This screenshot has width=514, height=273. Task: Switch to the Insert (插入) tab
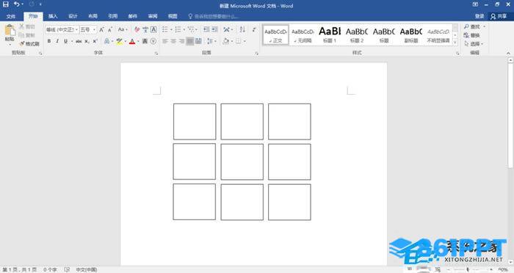click(53, 16)
